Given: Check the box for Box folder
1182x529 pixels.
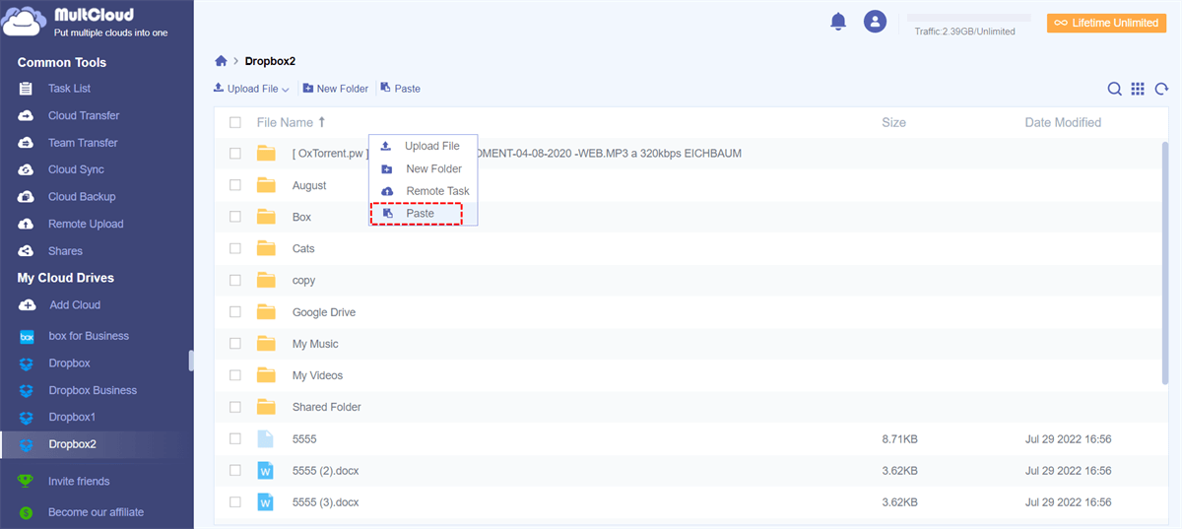Looking at the screenshot, I should pyautogui.click(x=235, y=217).
